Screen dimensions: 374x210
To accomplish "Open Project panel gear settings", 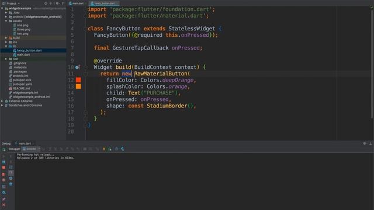I will [x=57, y=3].
